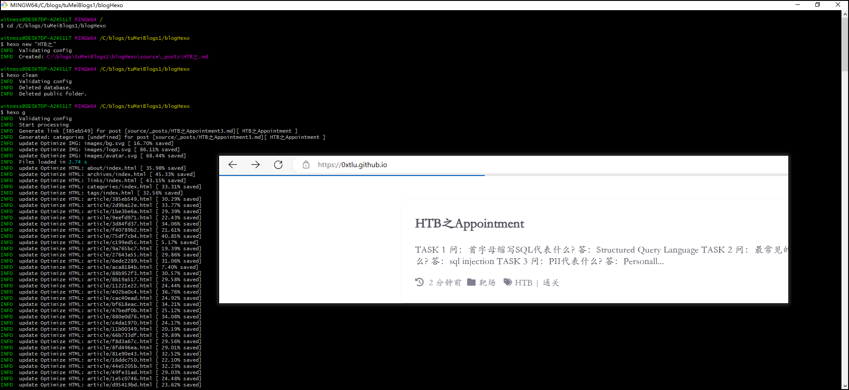This screenshot has height=390, width=849.
Task: Click the tags icon before HTB
Action: [508, 282]
